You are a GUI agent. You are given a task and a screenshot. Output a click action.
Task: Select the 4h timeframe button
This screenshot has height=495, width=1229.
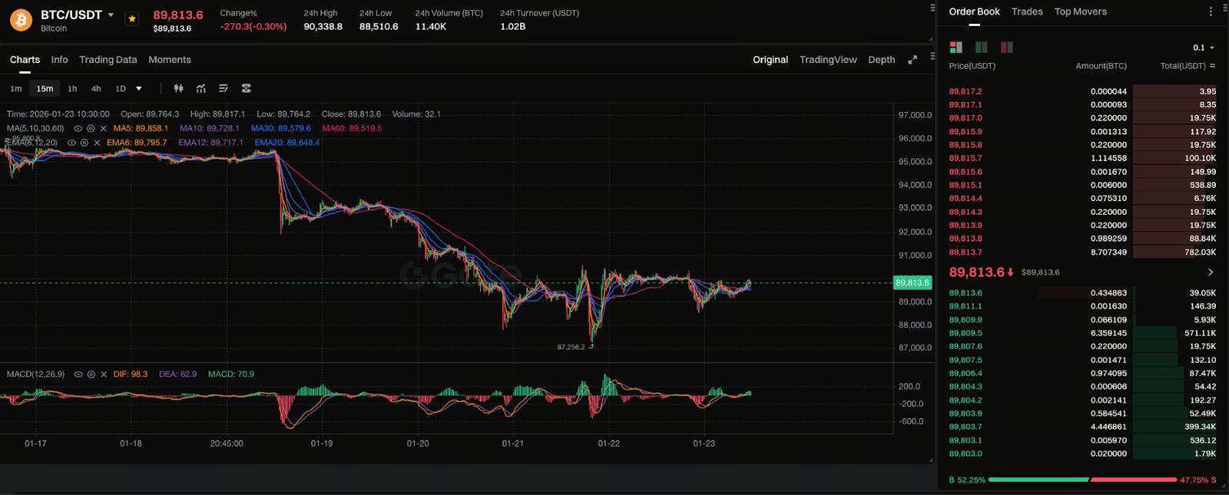(x=96, y=89)
